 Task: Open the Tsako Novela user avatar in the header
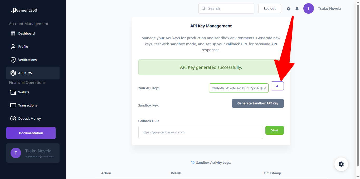point(308,8)
